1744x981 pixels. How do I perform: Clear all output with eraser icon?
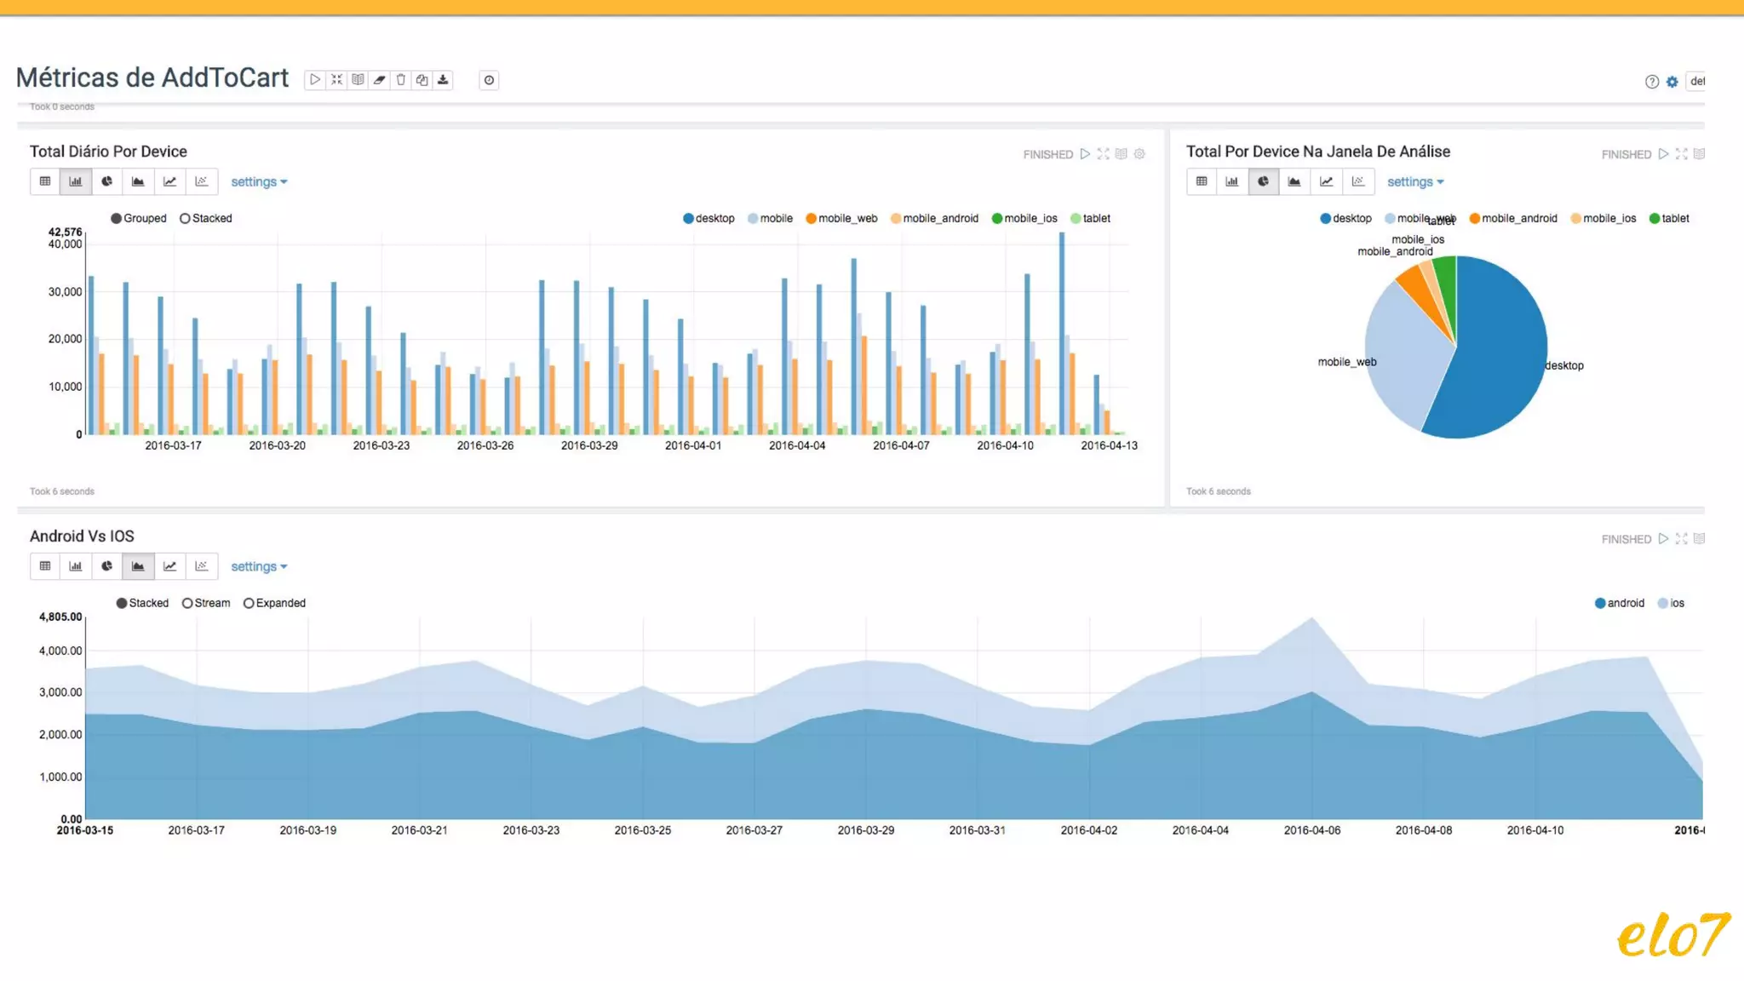pyautogui.click(x=380, y=80)
